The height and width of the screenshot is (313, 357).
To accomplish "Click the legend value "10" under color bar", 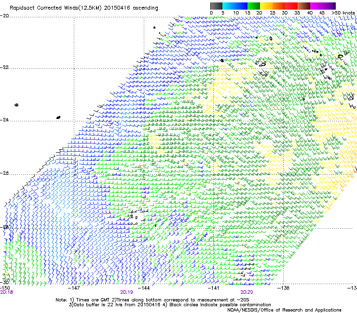I will 236,13.
